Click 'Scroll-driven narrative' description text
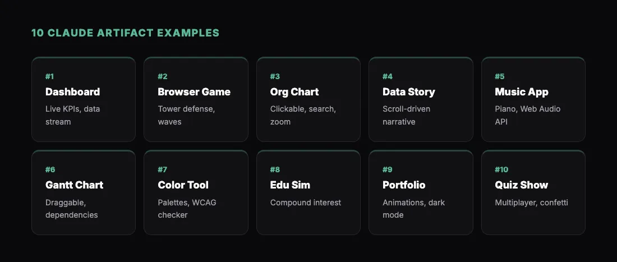This screenshot has height=262, width=617. [x=406, y=115]
